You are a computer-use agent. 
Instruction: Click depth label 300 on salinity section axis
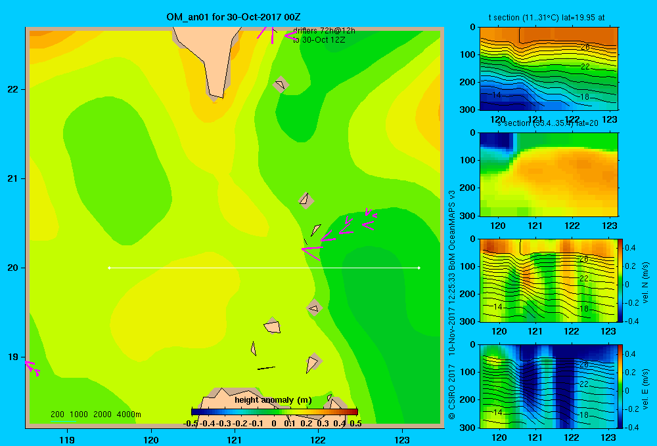tap(467, 216)
